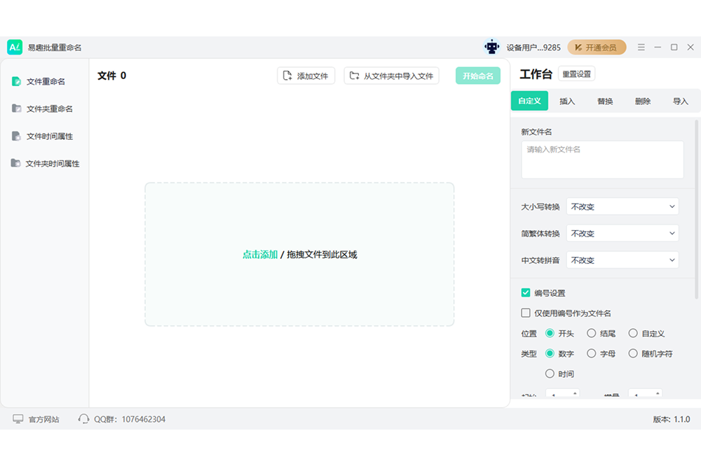Select the 文件时间属性 sidebar icon
The image size is (701, 466).
pyautogui.click(x=16, y=136)
